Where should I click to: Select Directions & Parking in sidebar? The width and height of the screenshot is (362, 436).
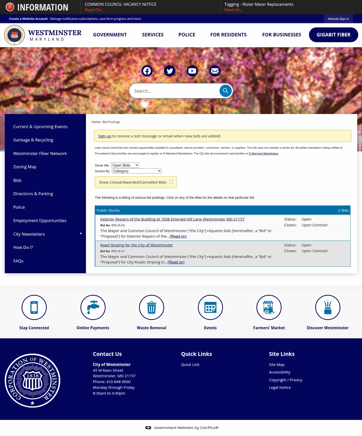tap(33, 194)
